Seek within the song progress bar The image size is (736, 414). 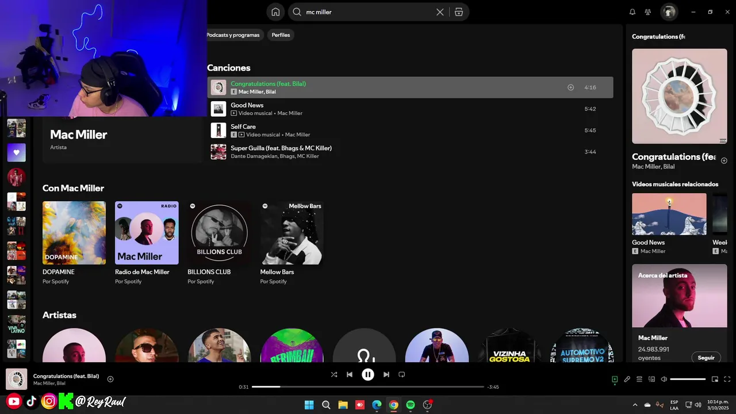368,387
